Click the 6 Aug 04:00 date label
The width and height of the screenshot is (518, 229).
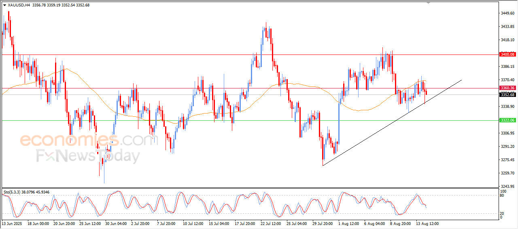click(x=374, y=223)
